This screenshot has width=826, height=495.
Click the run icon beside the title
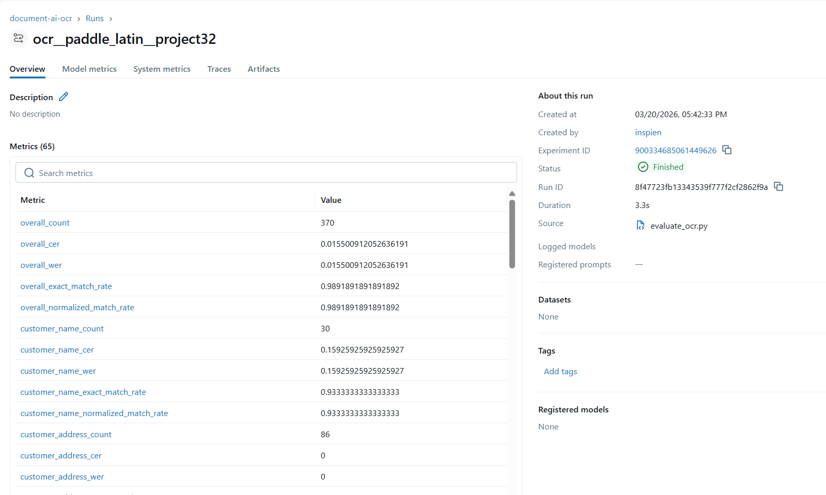click(x=19, y=39)
